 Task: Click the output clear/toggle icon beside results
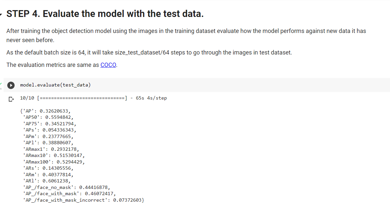click(x=11, y=99)
